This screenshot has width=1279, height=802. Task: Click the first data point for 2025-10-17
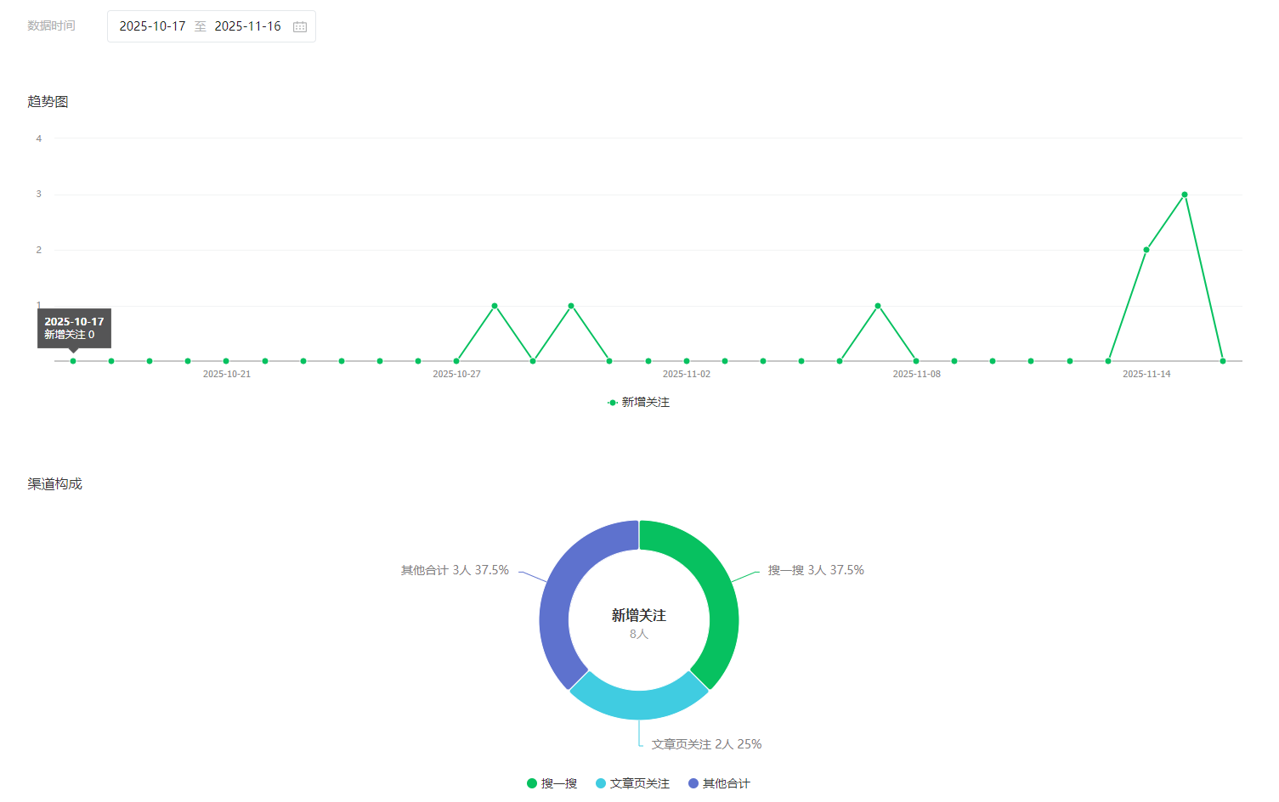[x=73, y=361]
